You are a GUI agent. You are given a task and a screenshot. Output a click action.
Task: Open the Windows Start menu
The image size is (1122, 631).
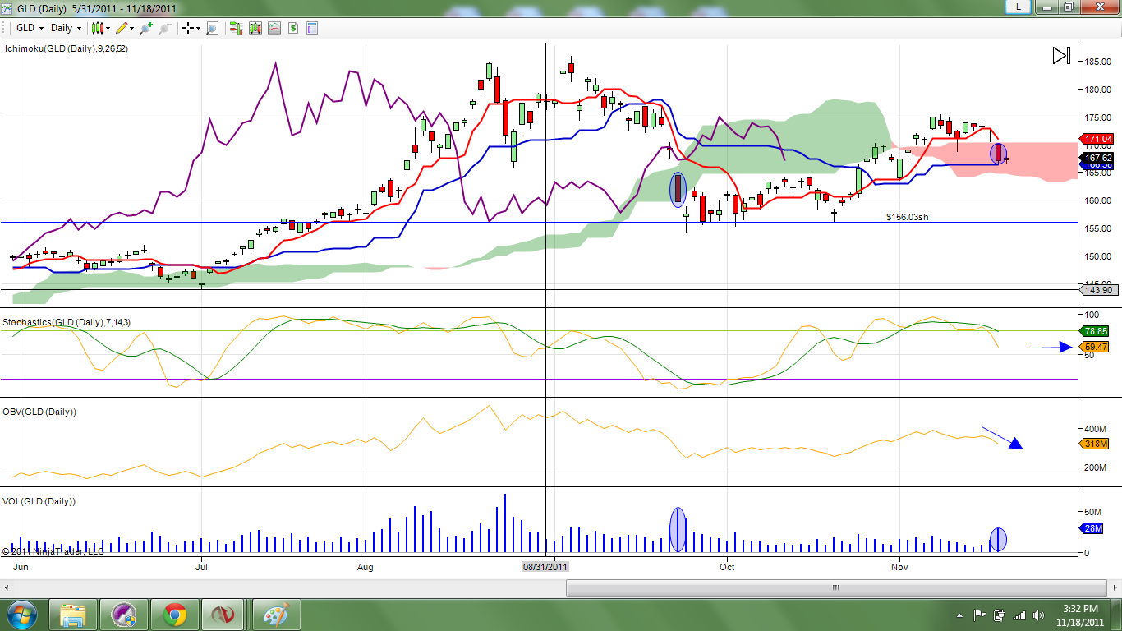click(21, 615)
